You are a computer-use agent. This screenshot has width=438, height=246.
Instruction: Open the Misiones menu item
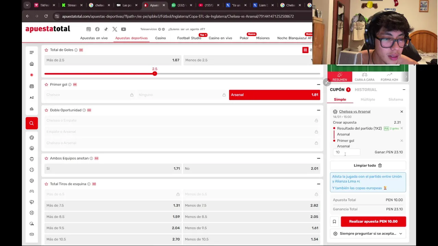click(263, 38)
